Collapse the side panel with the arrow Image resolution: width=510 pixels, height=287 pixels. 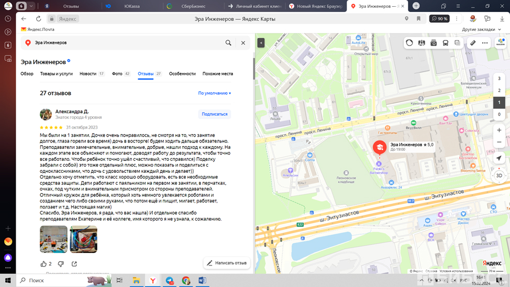pos(261,43)
